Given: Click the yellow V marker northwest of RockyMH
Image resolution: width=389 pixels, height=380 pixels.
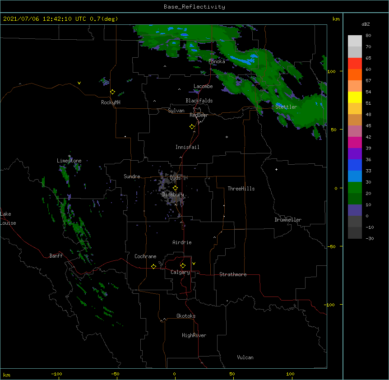Looking at the screenshot, I should (x=79, y=83).
